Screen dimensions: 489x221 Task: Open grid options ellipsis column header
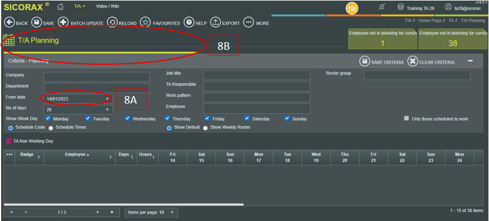click(9, 154)
